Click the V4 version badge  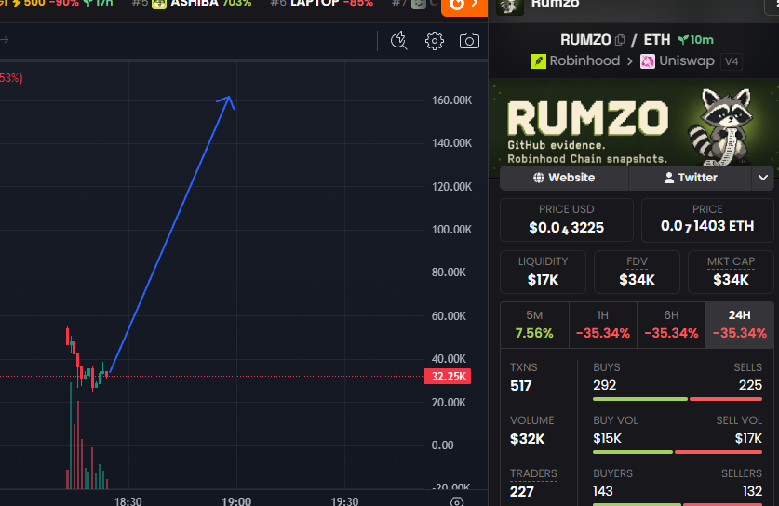pos(732,61)
